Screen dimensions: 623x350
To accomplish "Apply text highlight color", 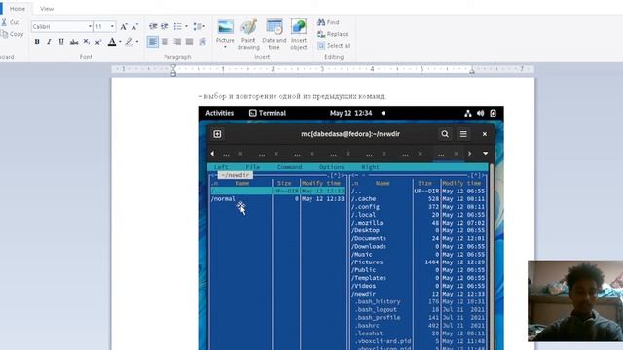I will click(129, 41).
